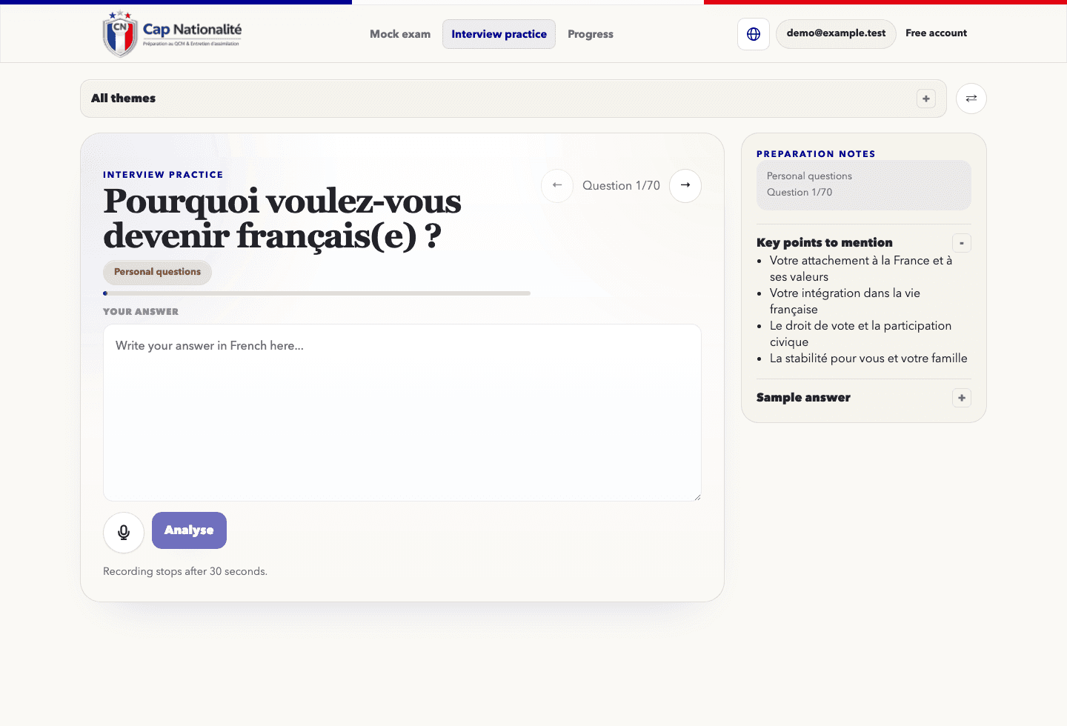Viewport: 1067px width, 726px height.
Task: Open the Mock exam tab
Action: pos(400,34)
